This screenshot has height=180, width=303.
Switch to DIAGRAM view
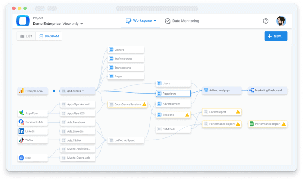coord(49,36)
